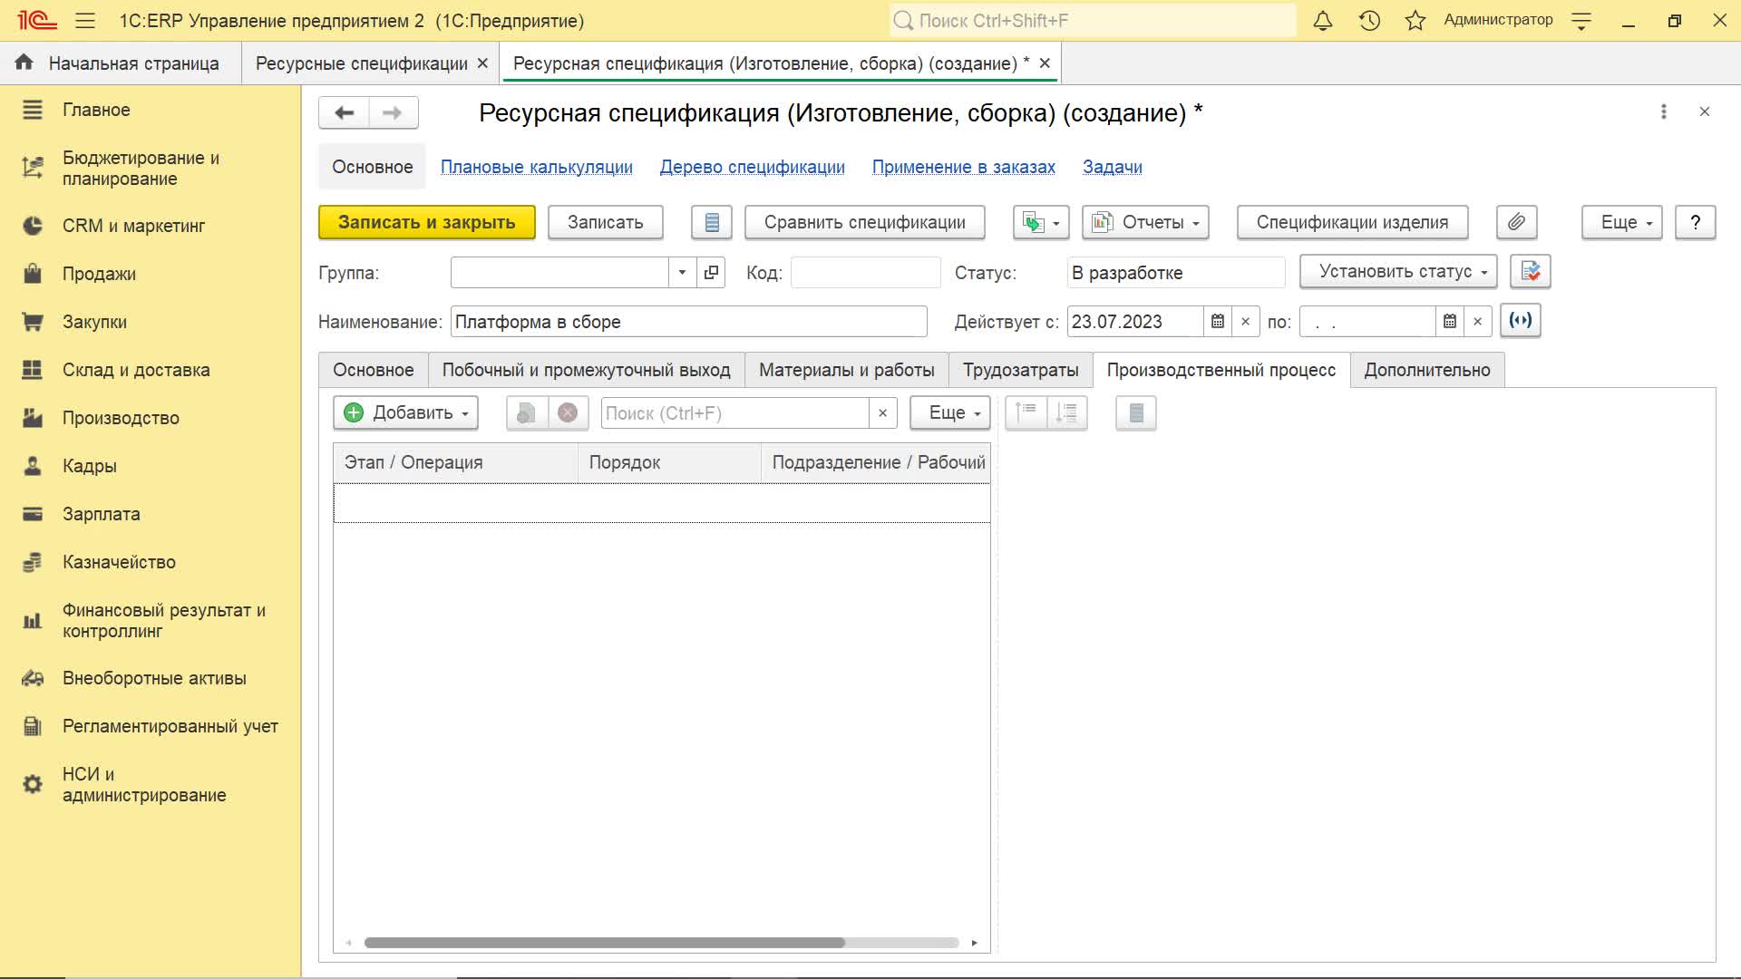Switch to Материалы и работы tab
Viewport: 1741px width, 979px height.
coord(846,370)
